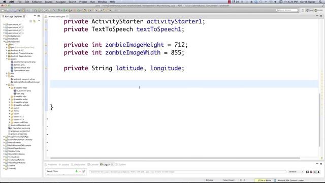The height and width of the screenshot is (183, 325).
Task: Expand the src folder
Action: tap(7, 45)
